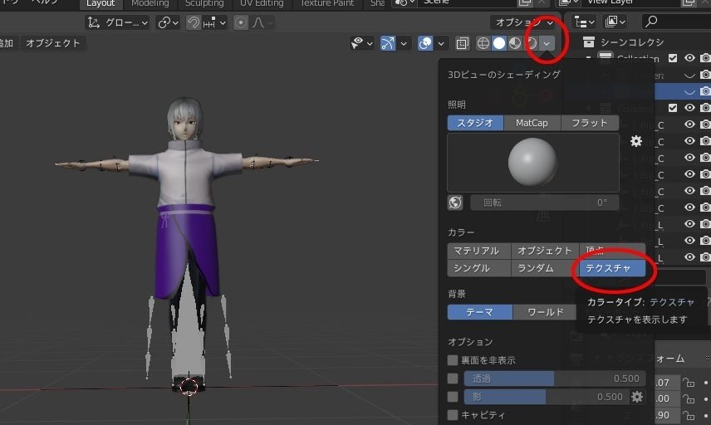Toggle X-ray view icon
The width and height of the screenshot is (711, 425).
(x=462, y=43)
